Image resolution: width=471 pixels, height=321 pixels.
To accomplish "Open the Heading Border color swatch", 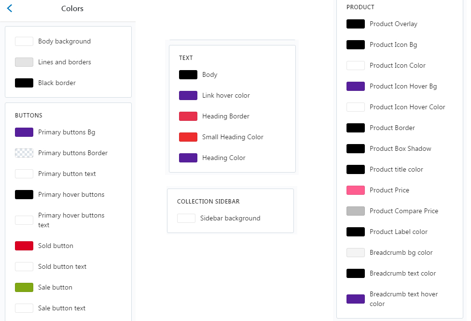I will [188, 117].
